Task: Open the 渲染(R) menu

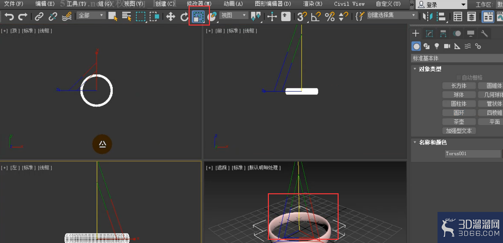Action: [x=313, y=4]
